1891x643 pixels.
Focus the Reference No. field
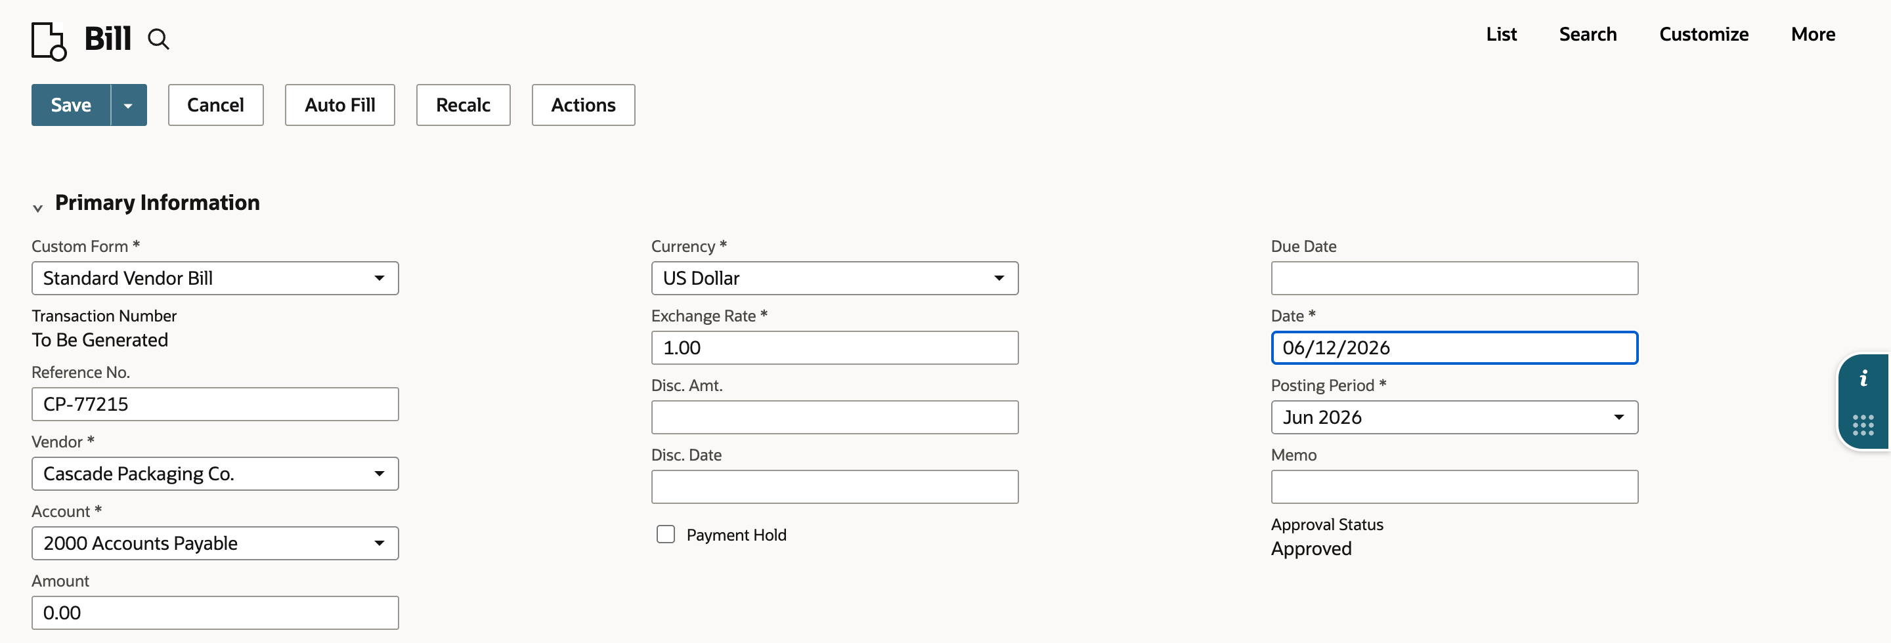click(x=215, y=404)
